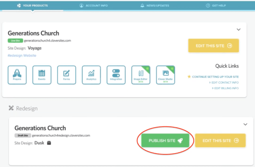This screenshot has height=167, width=255.
Task: Open the Prayers tool icon
Action: click(x=17, y=75)
